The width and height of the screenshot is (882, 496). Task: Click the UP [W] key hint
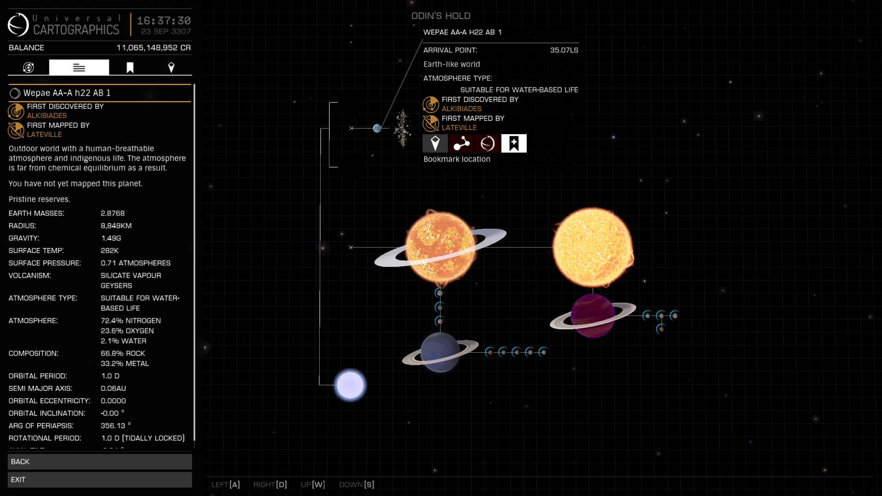pyautogui.click(x=313, y=485)
